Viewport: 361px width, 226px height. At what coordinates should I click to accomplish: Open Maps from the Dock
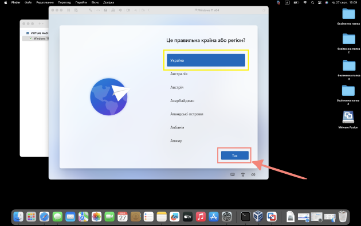83,217
